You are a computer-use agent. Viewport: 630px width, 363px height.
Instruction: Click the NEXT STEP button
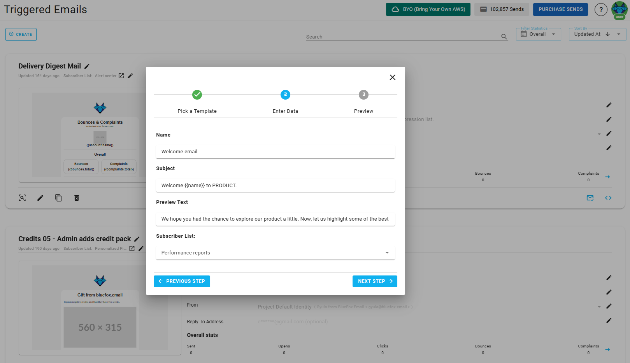click(x=375, y=281)
